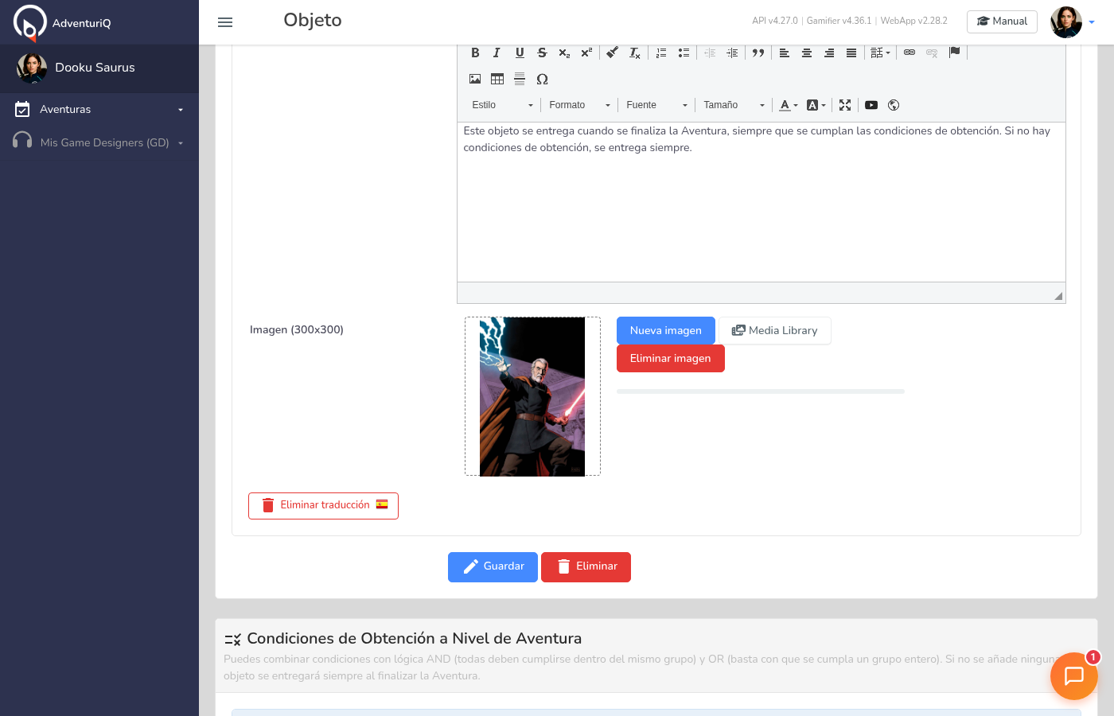Align text to the right
Image resolution: width=1114 pixels, height=716 pixels.
(829, 53)
